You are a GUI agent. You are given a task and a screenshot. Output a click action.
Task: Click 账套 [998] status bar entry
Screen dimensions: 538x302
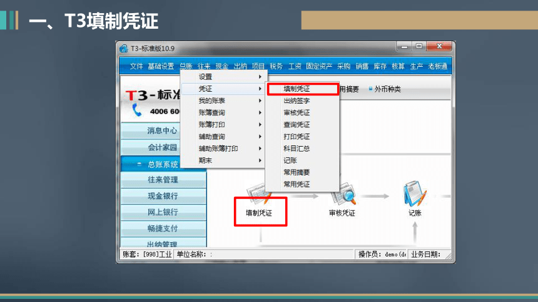[x=147, y=255]
